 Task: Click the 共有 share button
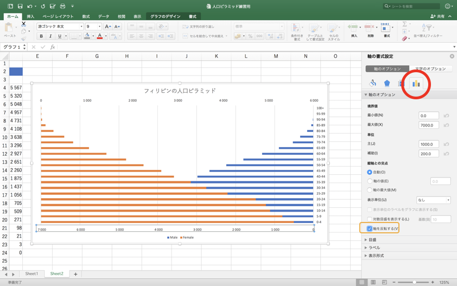coord(438,17)
